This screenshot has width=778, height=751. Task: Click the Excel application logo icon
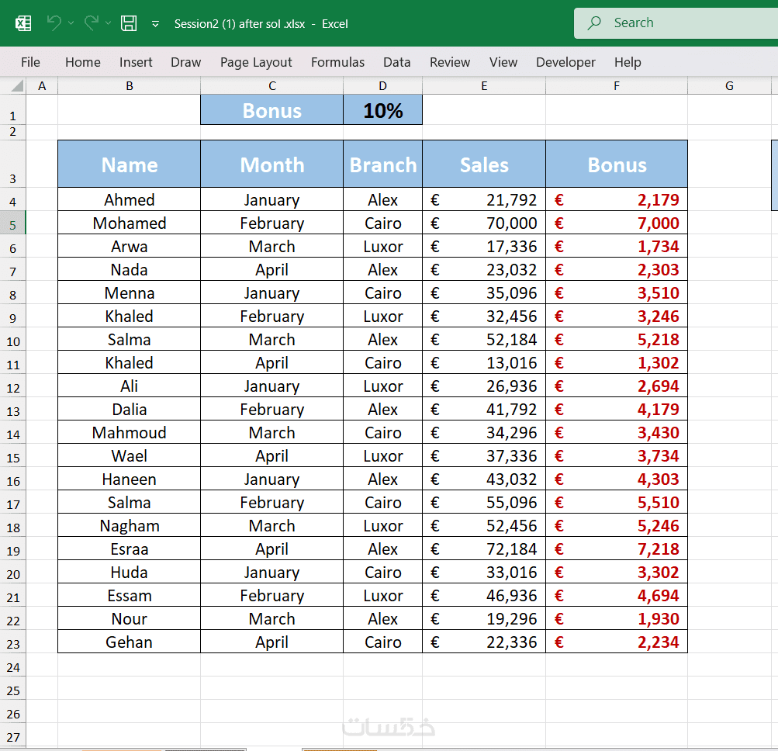coord(23,23)
